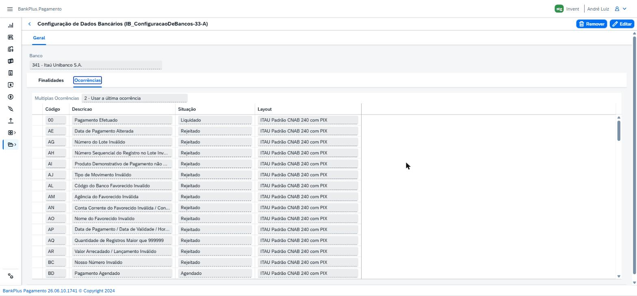
Task: Click the Pagamento Efetuado description field
Action: (122, 120)
